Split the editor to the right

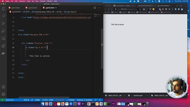(x=95, y=8)
